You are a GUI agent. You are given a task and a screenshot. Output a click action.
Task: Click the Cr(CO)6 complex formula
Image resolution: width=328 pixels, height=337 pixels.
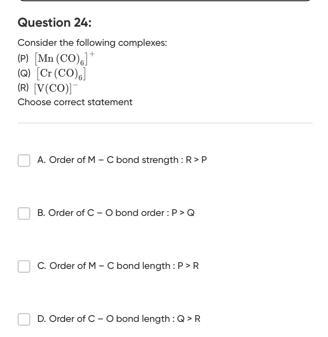pyautogui.click(x=61, y=74)
